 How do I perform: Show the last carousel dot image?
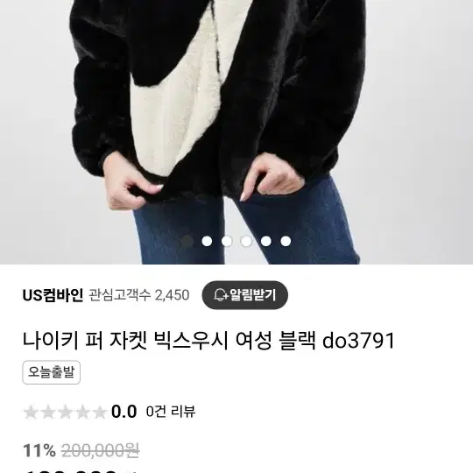pos(286,241)
